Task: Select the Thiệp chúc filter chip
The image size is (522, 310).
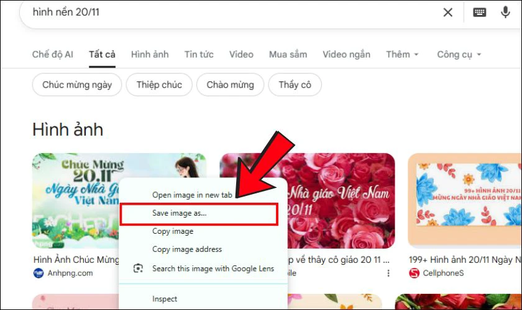Action: point(159,85)
